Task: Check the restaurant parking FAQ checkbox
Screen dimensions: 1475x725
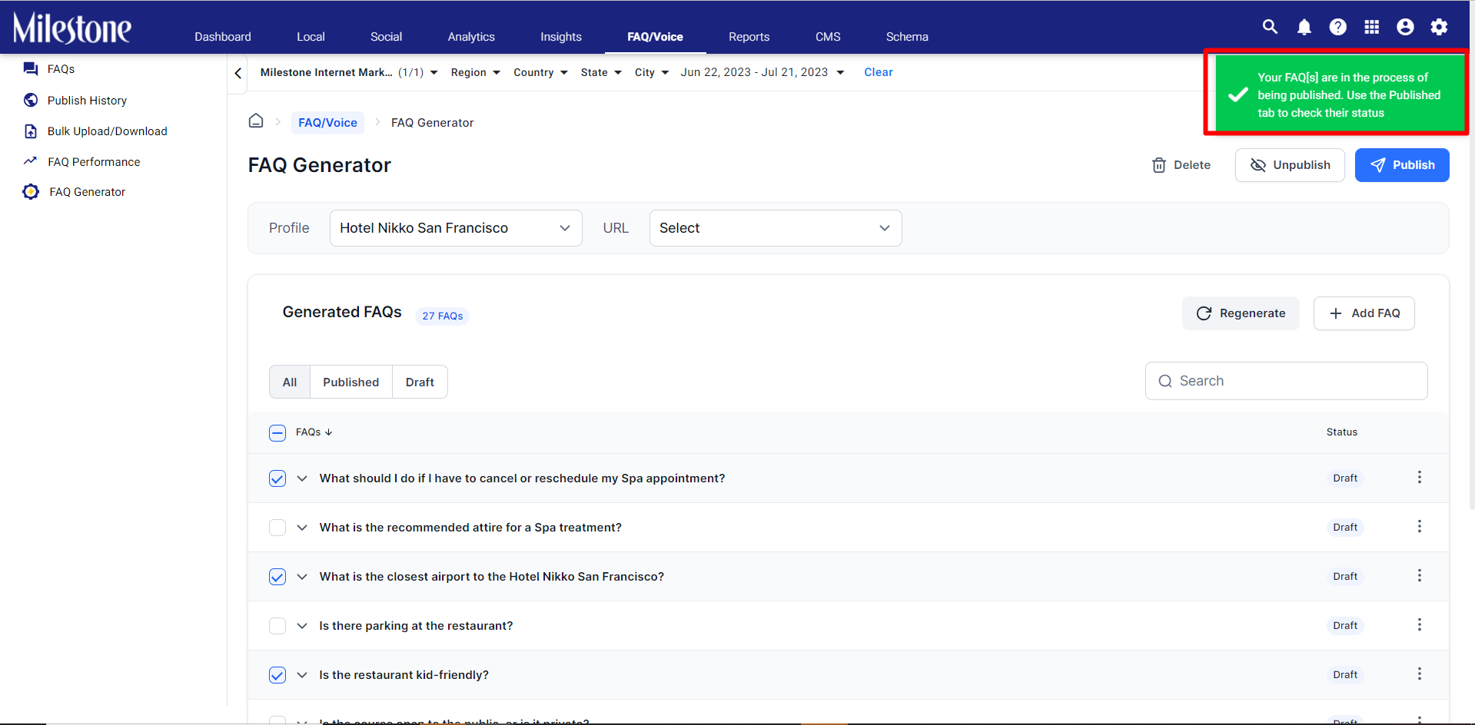Action: tap(277, 626)
